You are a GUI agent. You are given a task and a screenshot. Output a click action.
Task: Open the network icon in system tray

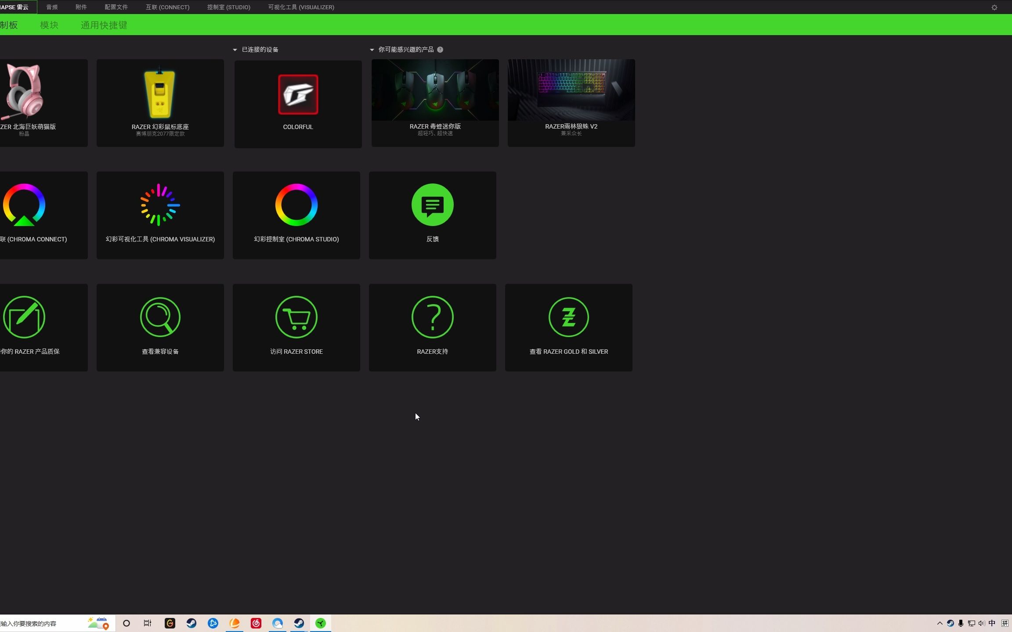(x=972, y=623)
